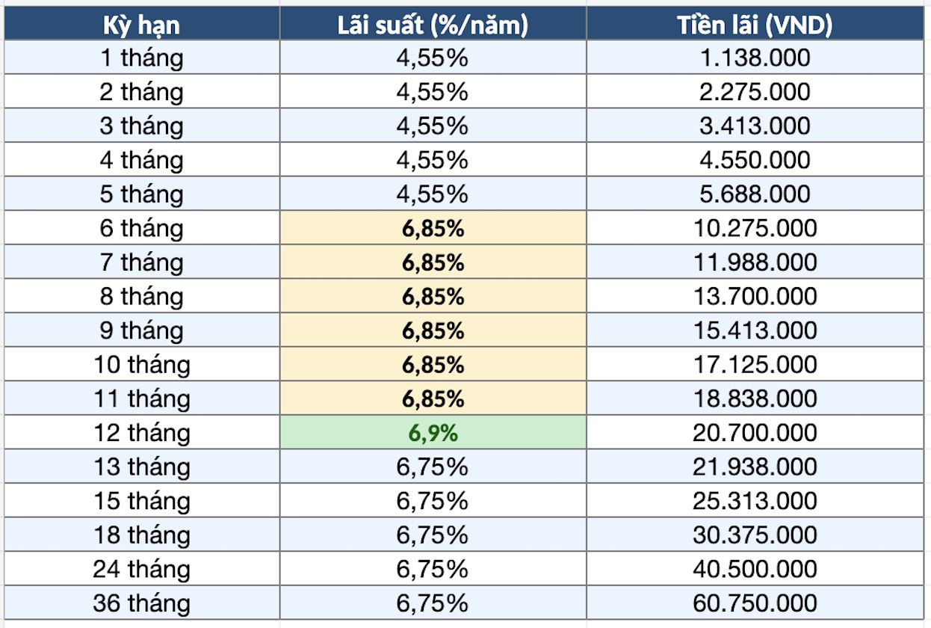Select the 6,75% rate for 24 tháng
Viewport: 931px width, 628px height.
point(433,570)
